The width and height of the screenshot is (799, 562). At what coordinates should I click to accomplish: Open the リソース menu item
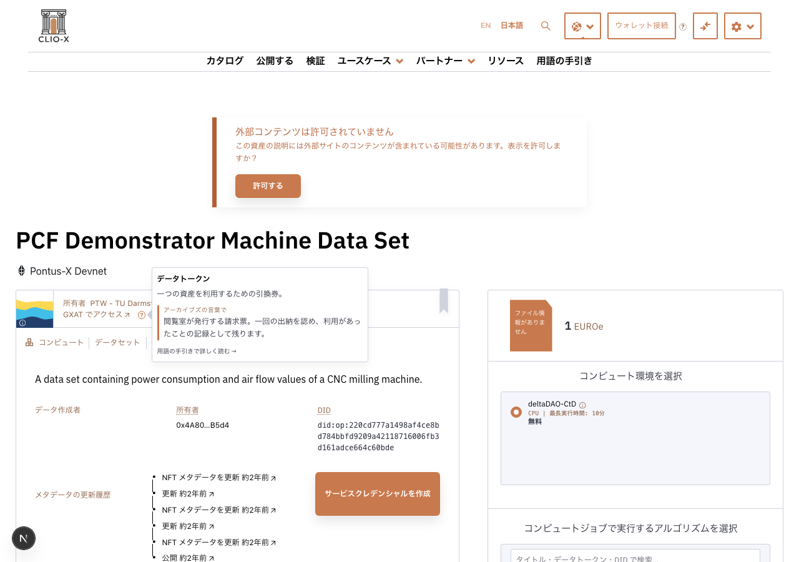(506, 61)
